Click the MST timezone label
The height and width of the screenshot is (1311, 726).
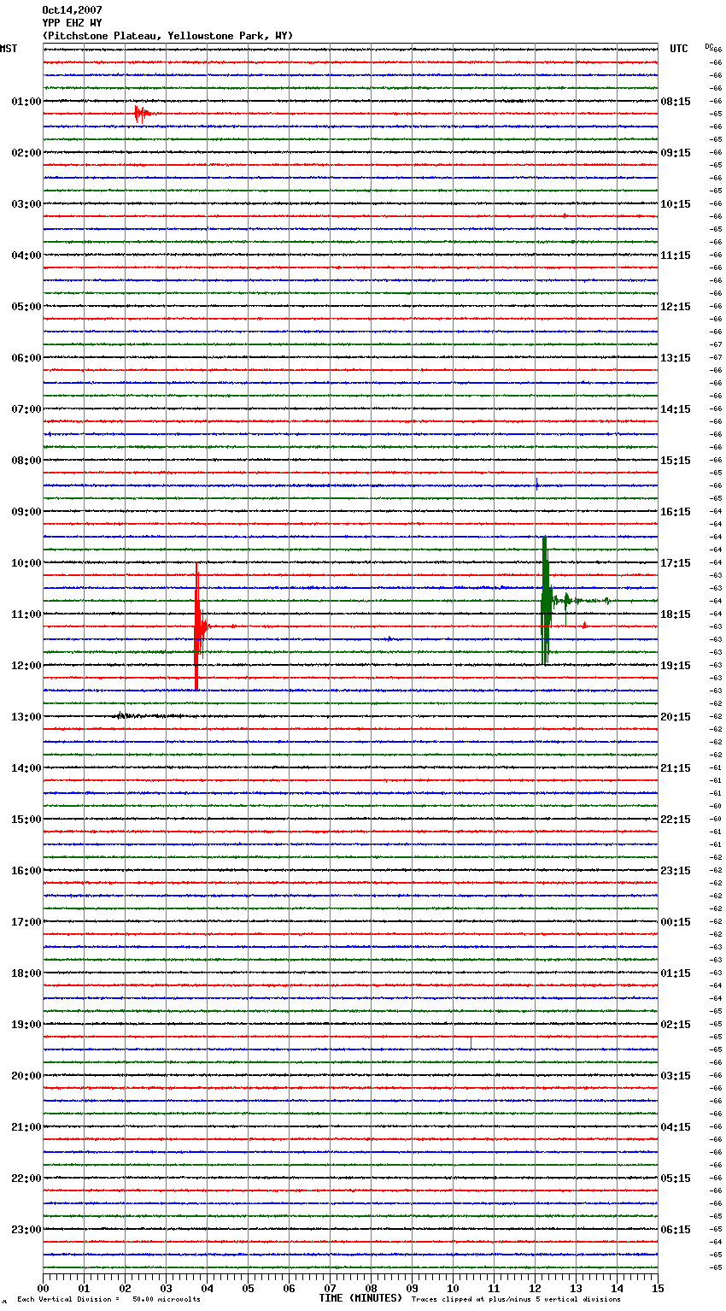tap(9, 49)
